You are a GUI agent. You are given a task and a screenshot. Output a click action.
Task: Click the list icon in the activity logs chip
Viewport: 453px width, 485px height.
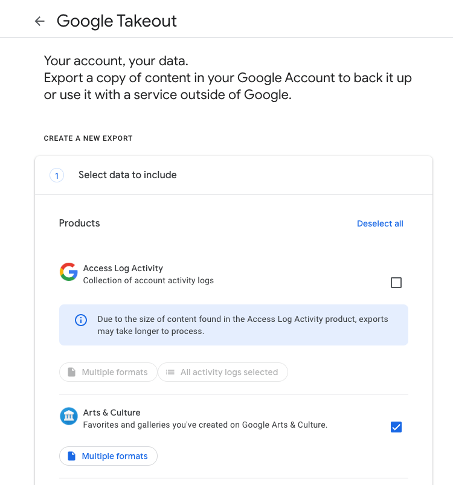(170, 372)
